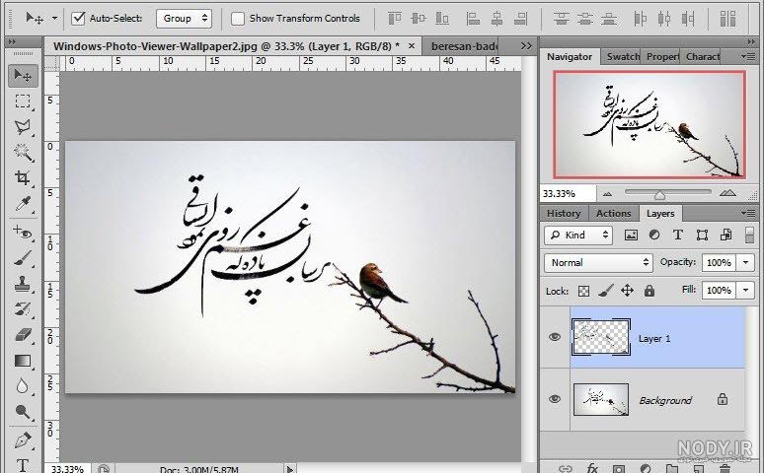Click Distribute Top Edges icon

[x=562, y=19]
